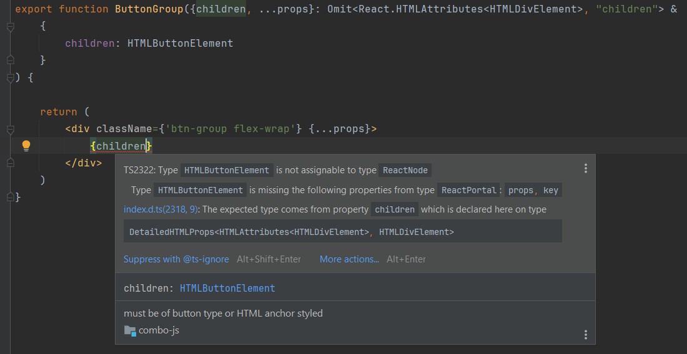
Task: Click the fold marker at the function's final brace
Action: [10, 197]
